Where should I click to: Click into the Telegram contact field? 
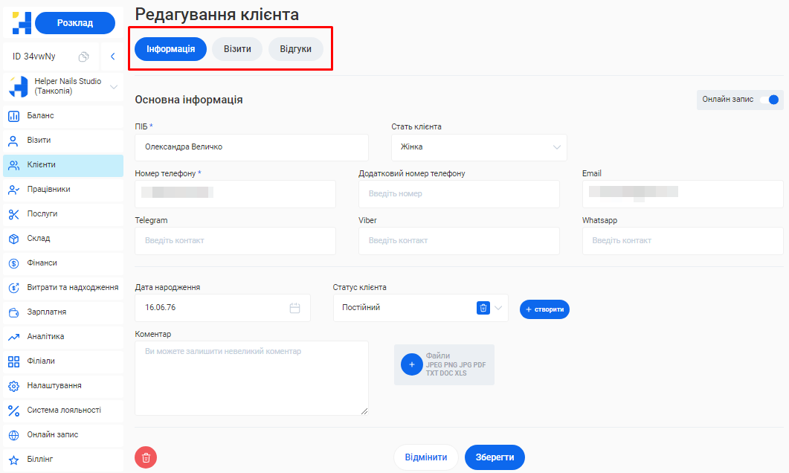pyautogui.click(x=235, y=241)
